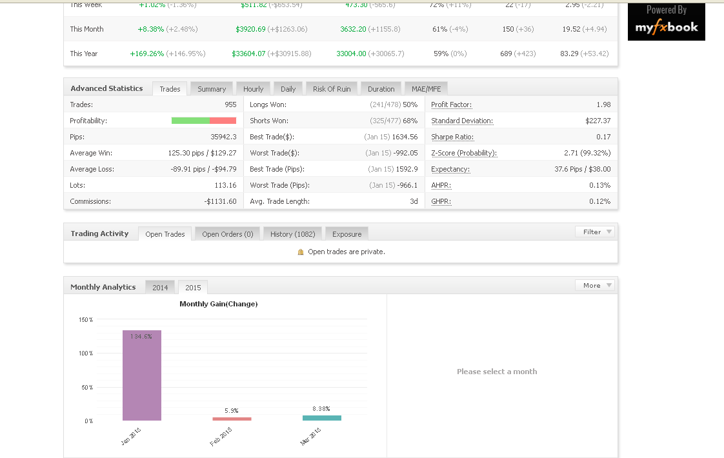Screen dimensions: 724x458
Task: Select the Mar 2015 teal gain bar
Action: (322, 418)
